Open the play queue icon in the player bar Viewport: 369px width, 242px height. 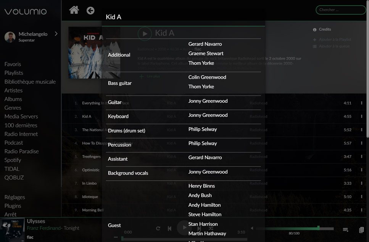point(345,229)
